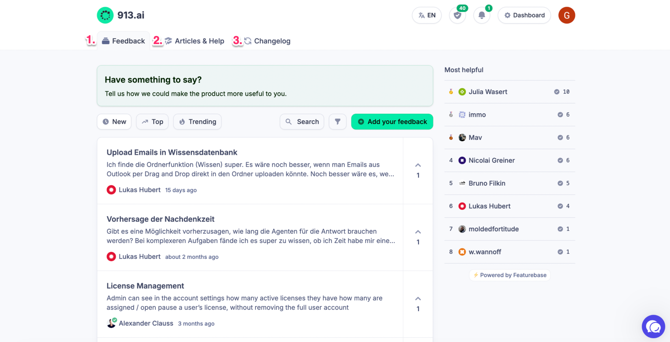
Task: Click Mav's profile photo
Action: pos(462,137)
